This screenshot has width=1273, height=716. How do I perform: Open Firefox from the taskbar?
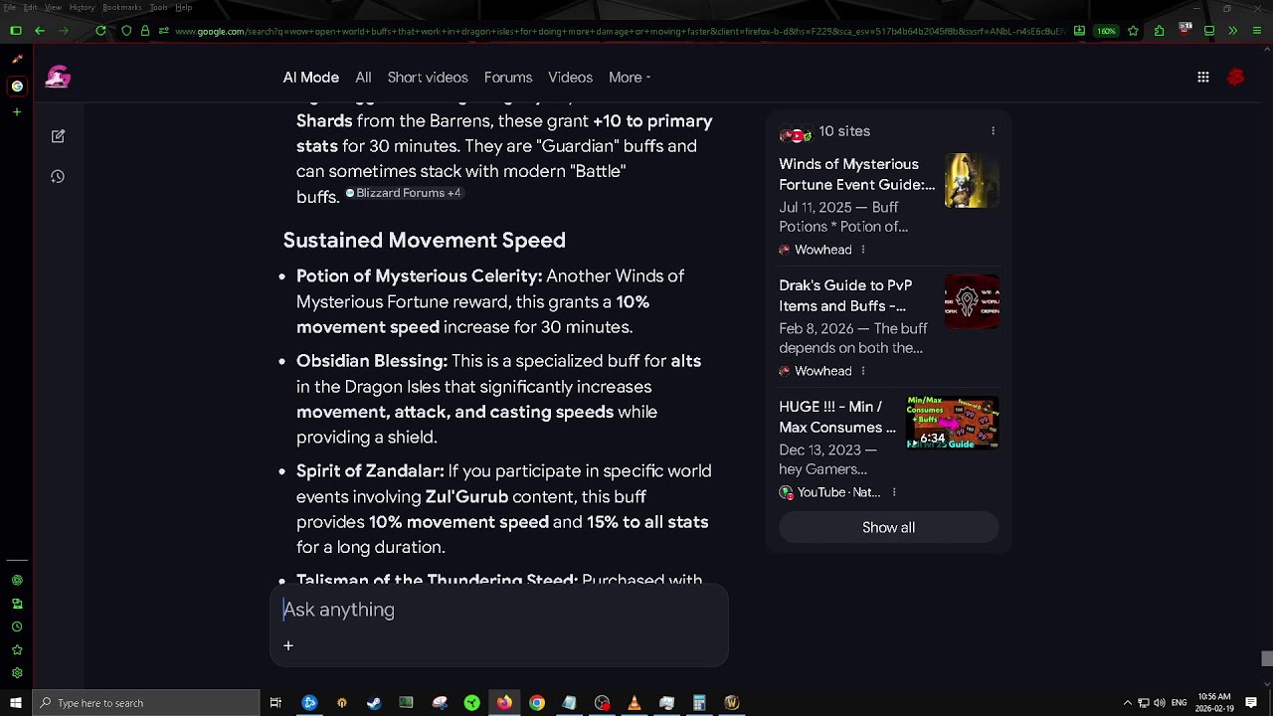[504, 703]
